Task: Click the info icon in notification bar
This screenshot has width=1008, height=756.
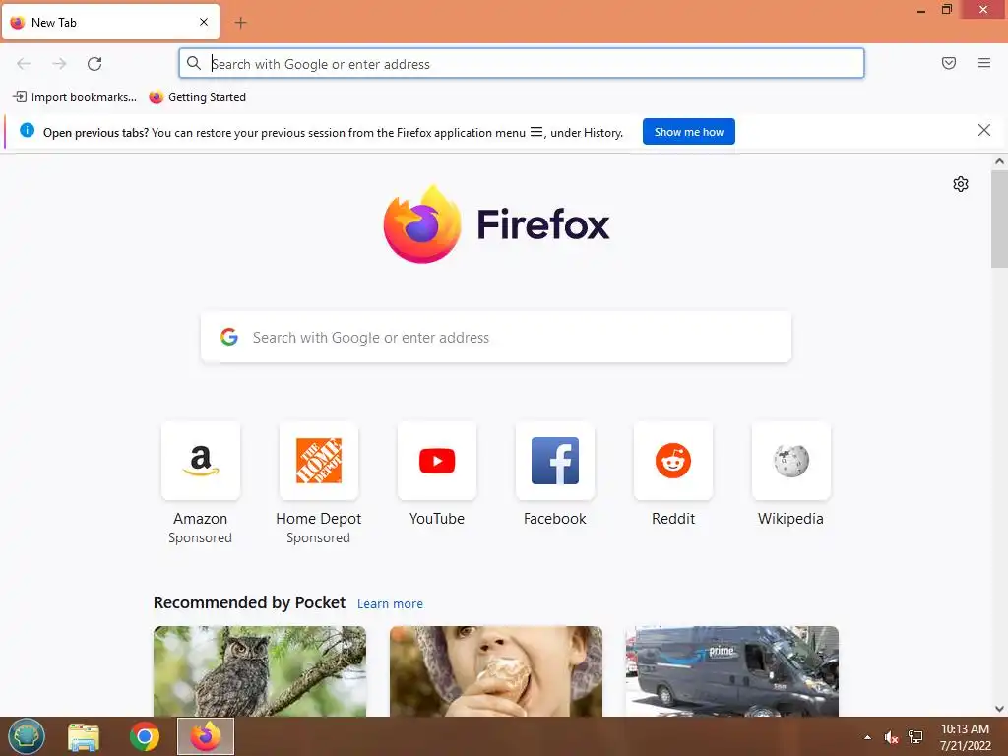Action: pos(27,131)
